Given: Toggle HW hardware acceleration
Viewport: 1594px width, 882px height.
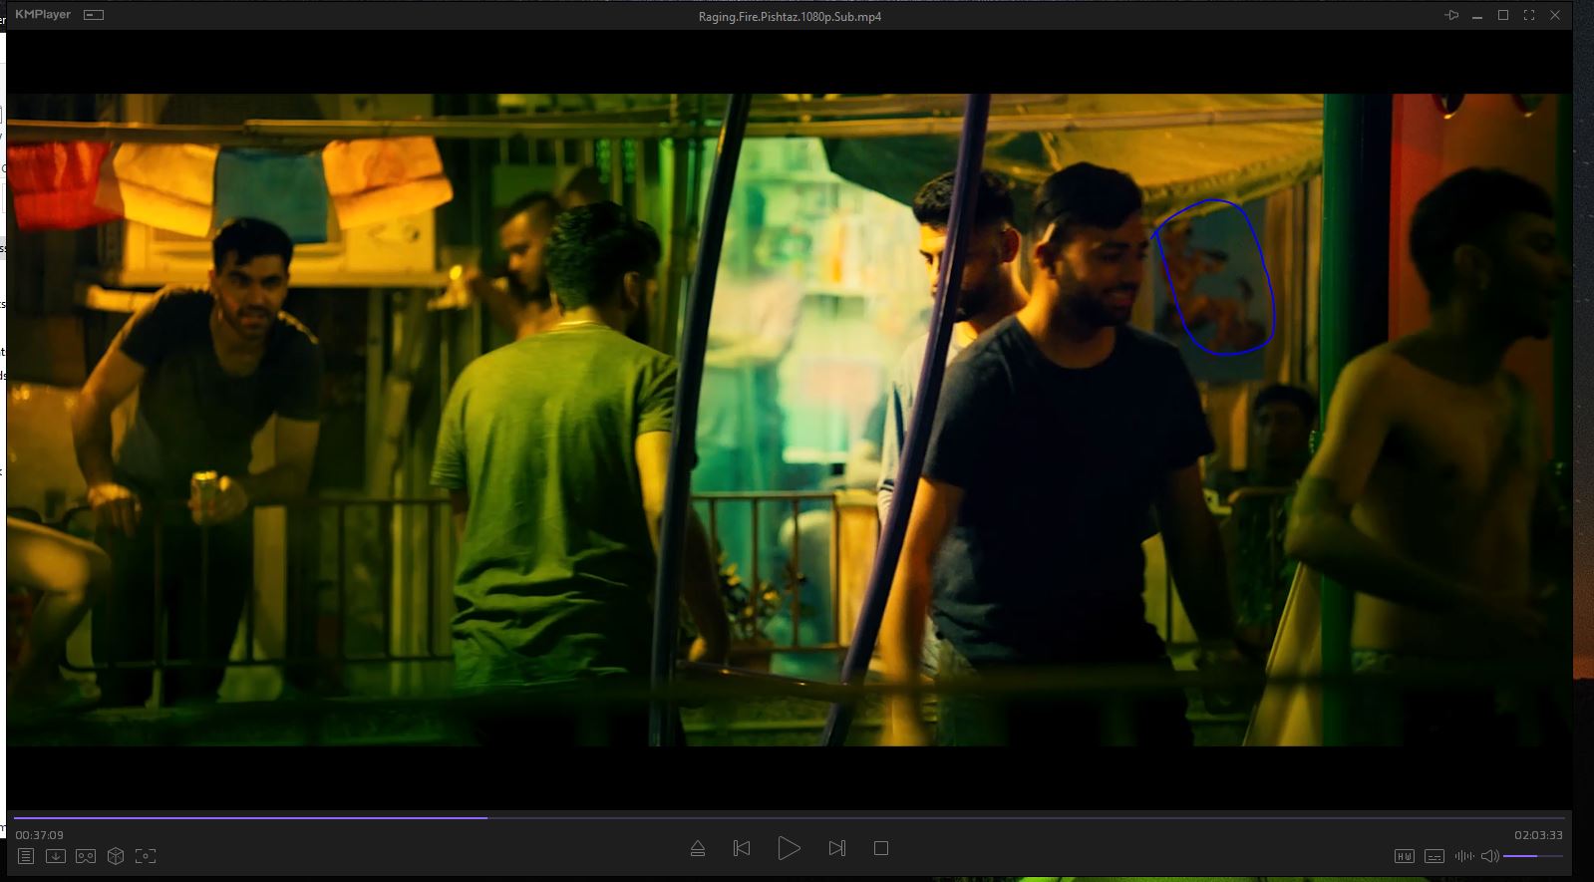Looking at the screenshot, I should [1404, 856].
